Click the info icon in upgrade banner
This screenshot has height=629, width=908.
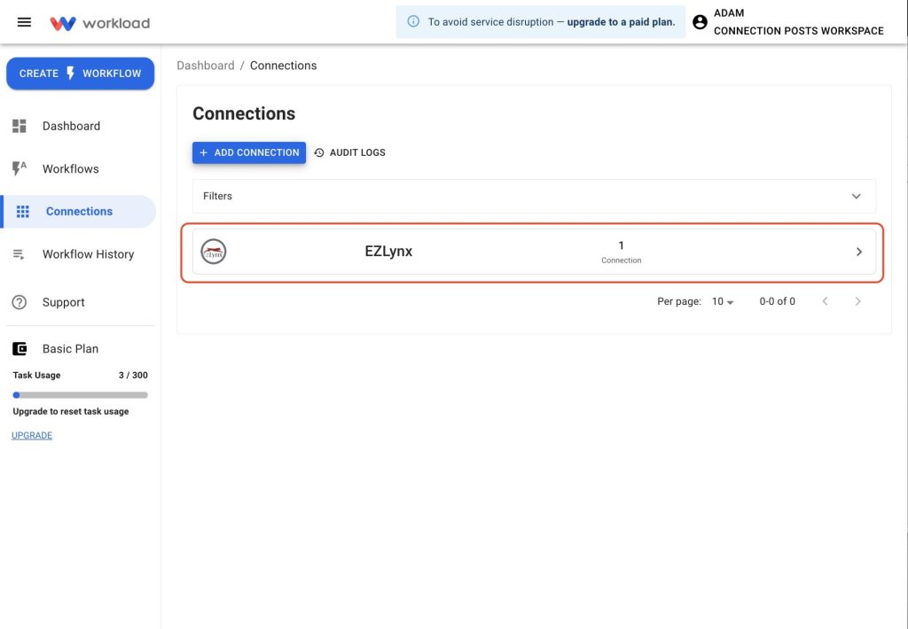pyautogui.click(x=413, y=22)
